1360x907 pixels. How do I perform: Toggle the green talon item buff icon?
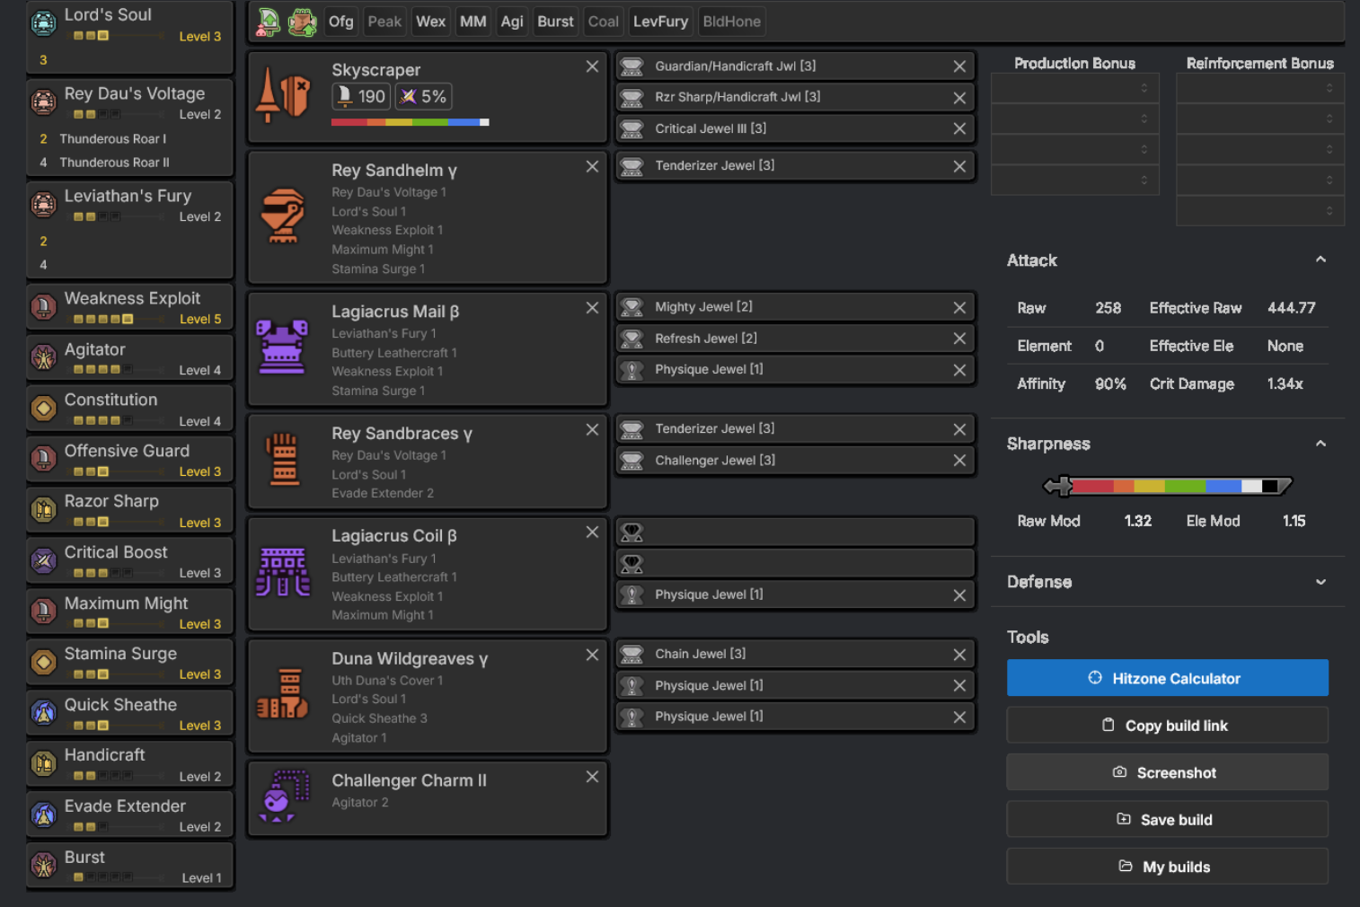(x=269, y=22)
